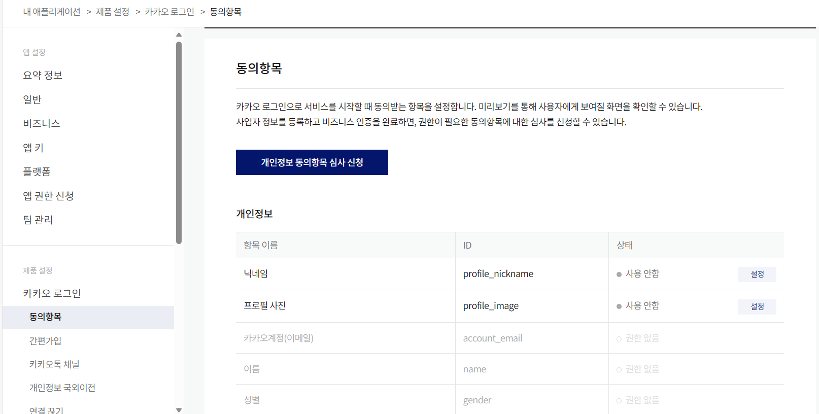Select 동의항목 sidebar submenu
Viewport: 819px width, 414px height.
click(88, 317)
